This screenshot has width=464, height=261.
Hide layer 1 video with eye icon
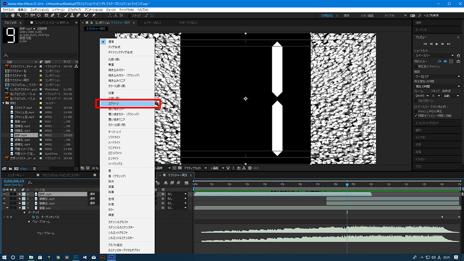(x=4, y=194)
